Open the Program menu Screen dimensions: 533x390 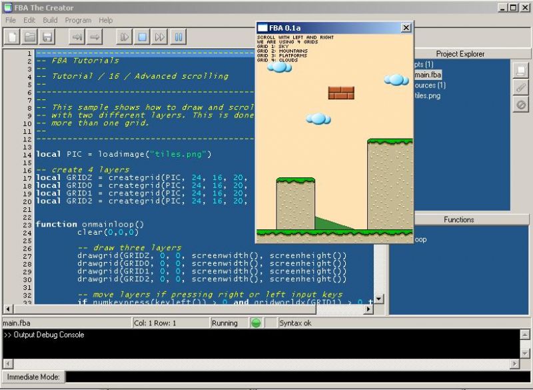pos(78,20)
